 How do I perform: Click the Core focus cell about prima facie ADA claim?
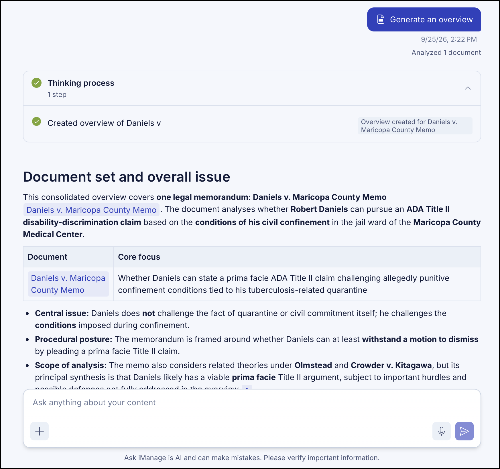297,284
